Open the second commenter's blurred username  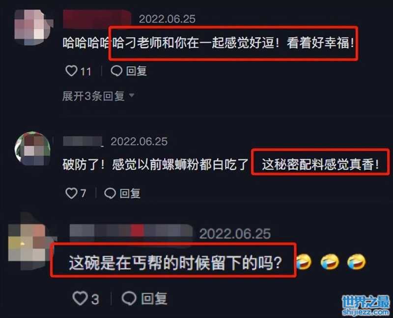(x=83, y=142)
